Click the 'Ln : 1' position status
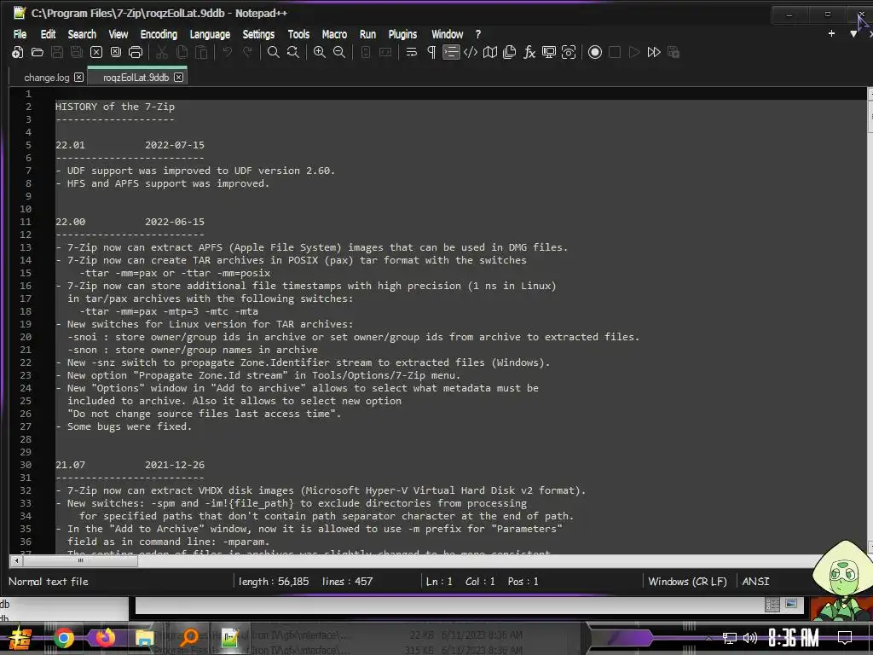Viewport: 873px width, 655px height. pyautogui.click(x=439, y=582)
